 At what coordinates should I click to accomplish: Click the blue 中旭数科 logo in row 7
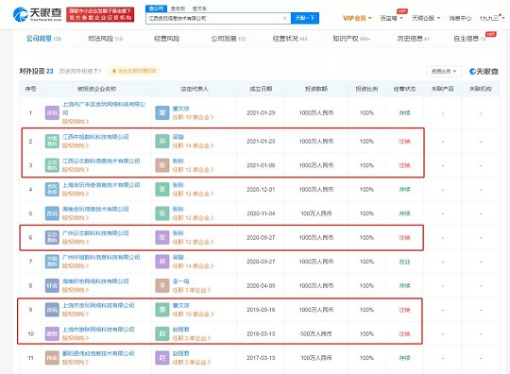tap(52, 262)
